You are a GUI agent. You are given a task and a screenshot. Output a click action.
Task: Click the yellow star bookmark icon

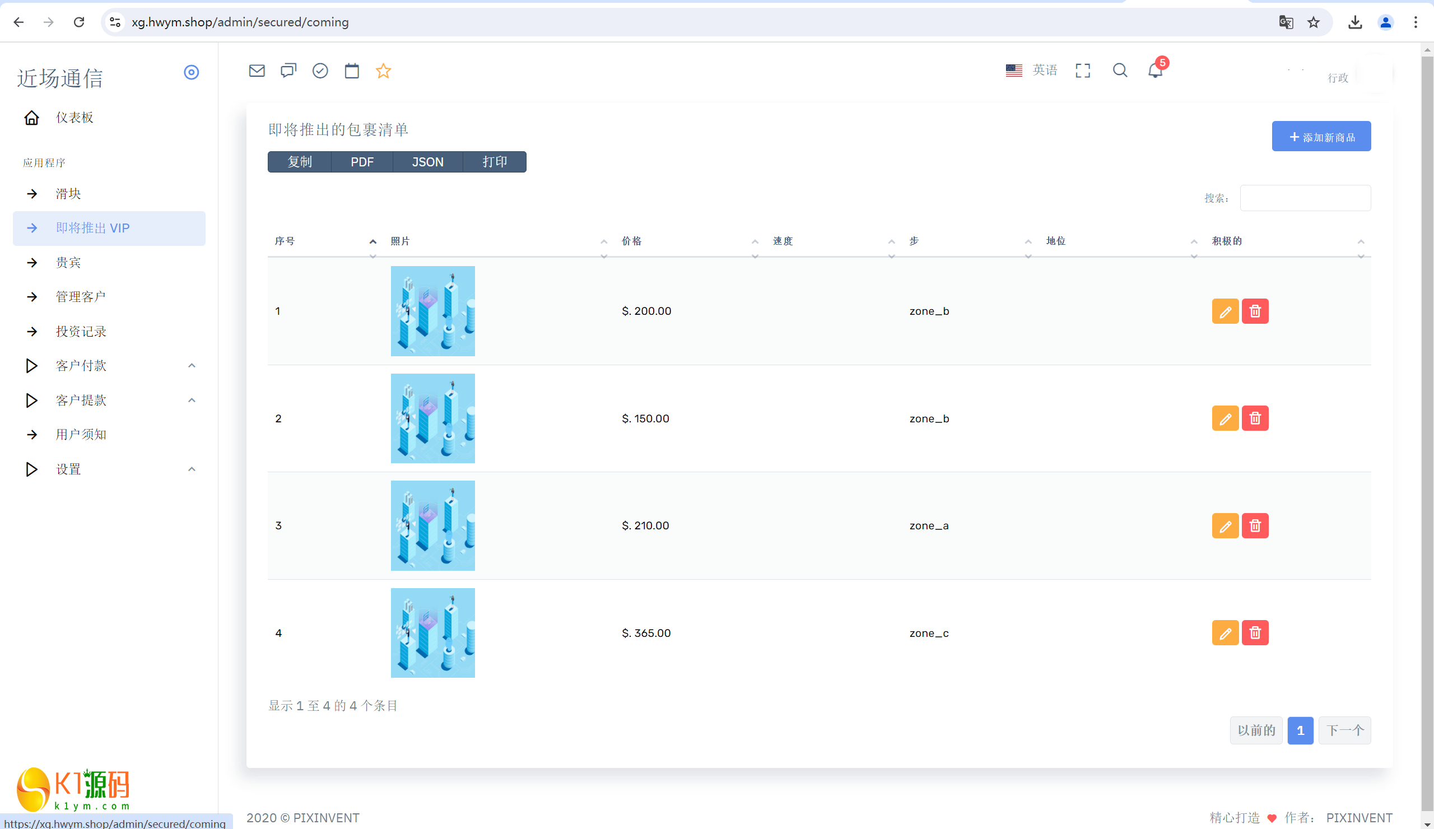[x=383, y=71]
